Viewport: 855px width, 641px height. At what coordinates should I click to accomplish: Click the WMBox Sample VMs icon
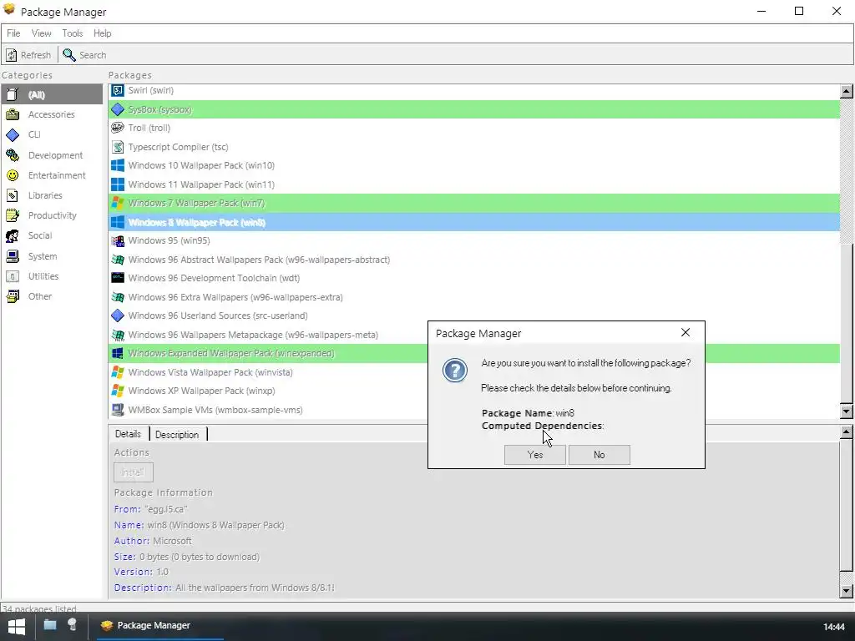click(x=117, y=409)
